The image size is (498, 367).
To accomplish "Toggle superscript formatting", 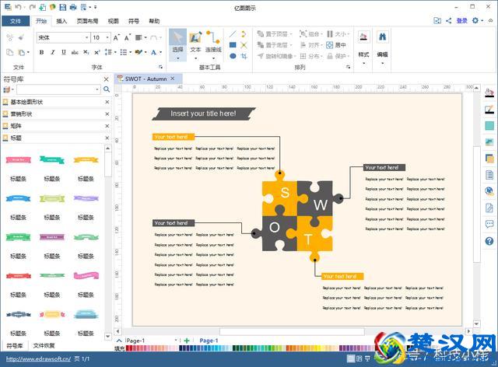I will (96, 52).
